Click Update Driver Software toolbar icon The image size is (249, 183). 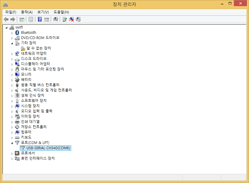click(x=65, y=19)
